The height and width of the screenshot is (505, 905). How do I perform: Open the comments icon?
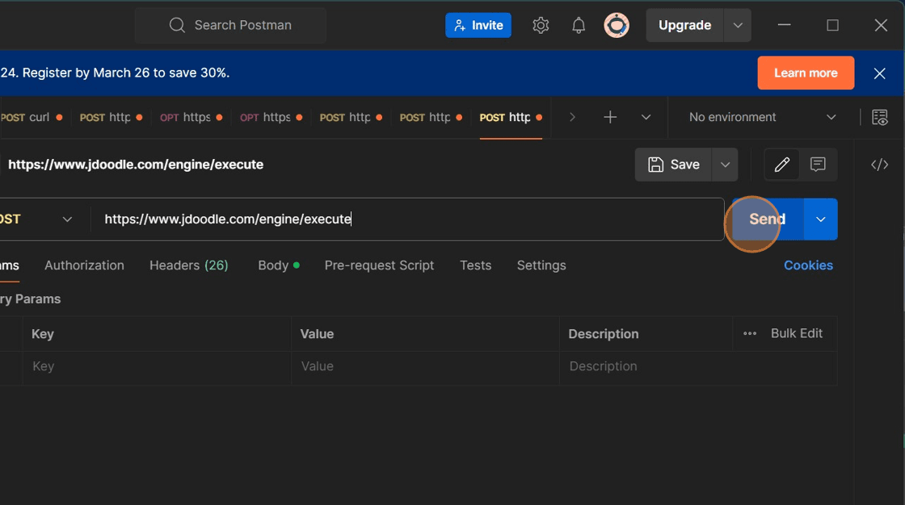(x=818, y=165)
